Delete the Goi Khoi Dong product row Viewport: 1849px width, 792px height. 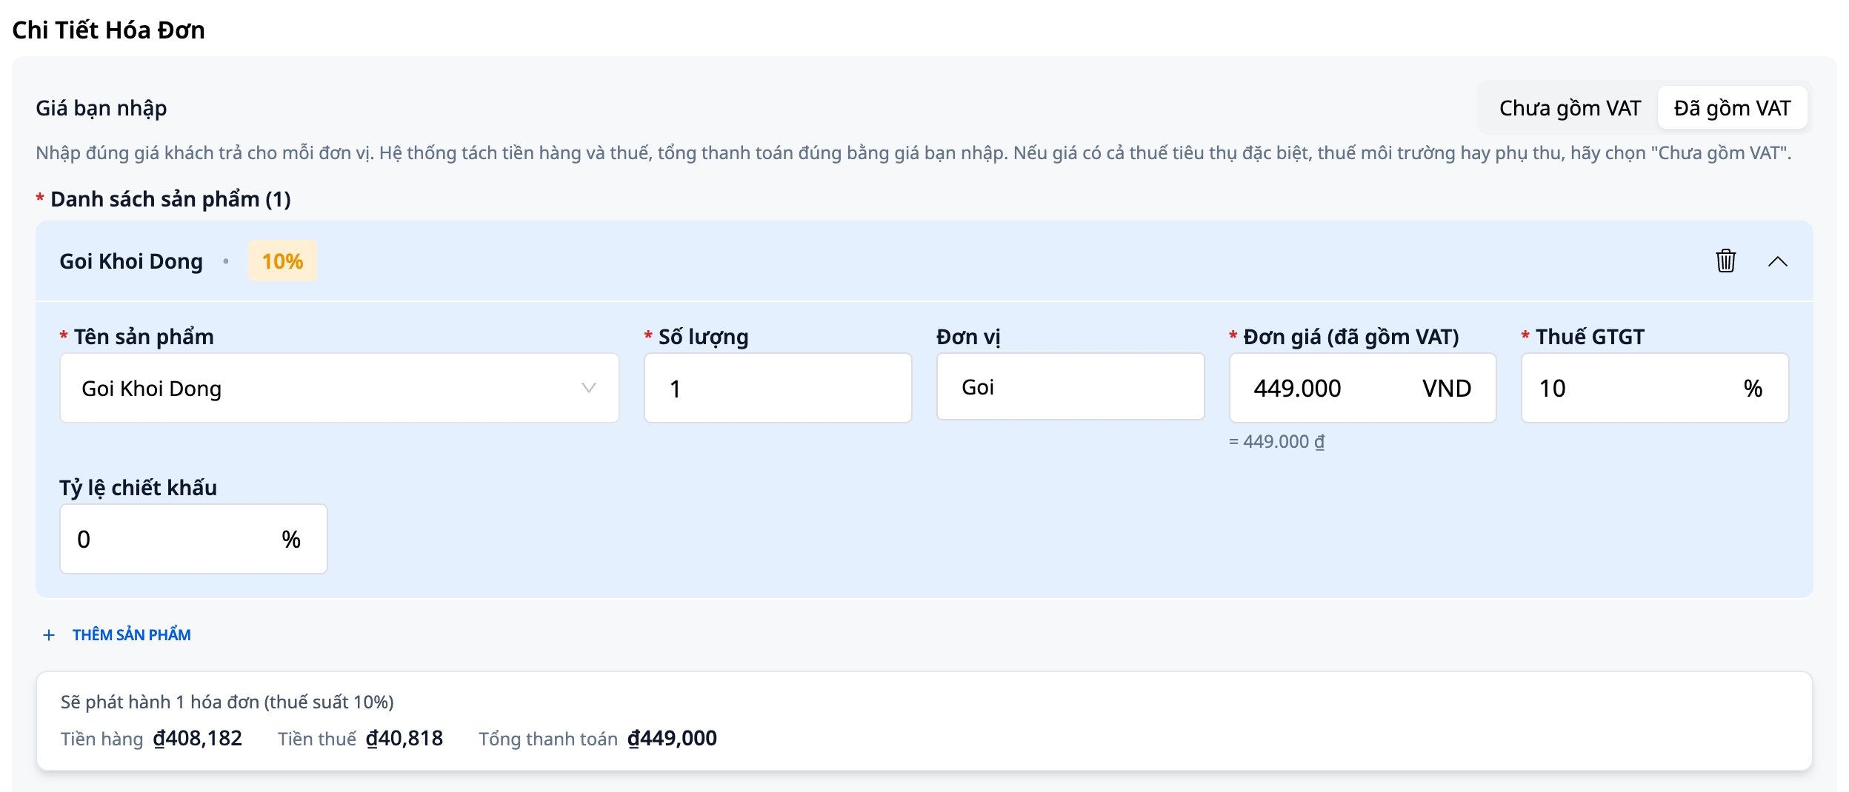tap(1725, 261)
